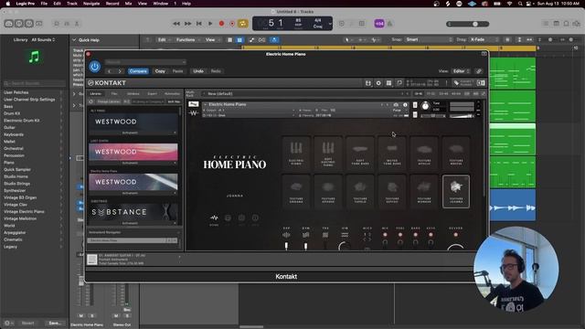Click the red Record button in transport
Image resolution: width=585 pixels, height=329 pixels.
221,24
